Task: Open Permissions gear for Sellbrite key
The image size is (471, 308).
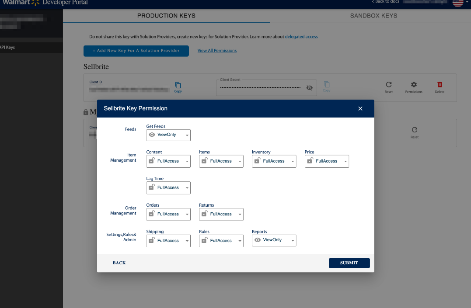Action: [x=414, y=87]
